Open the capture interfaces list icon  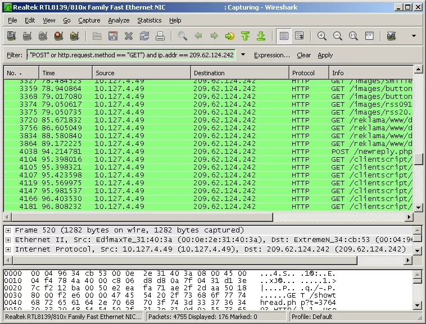click(x=12, y=36)
